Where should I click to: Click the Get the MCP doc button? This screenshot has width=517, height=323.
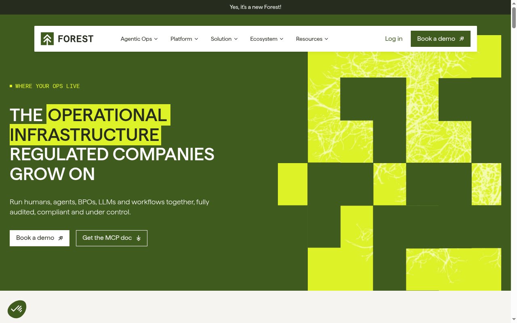(111, 238)
